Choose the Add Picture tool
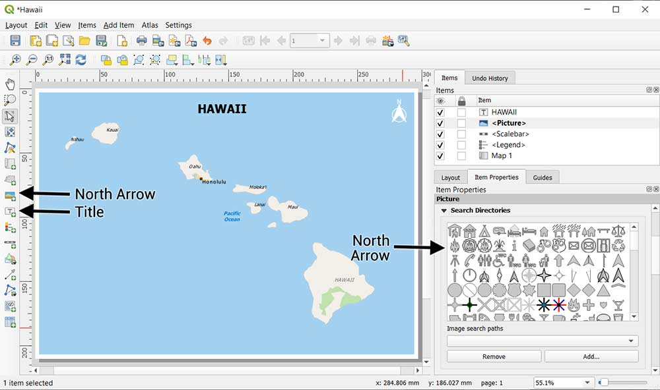Viewport: 660px width, 390px height. click(x=10, y=196)
